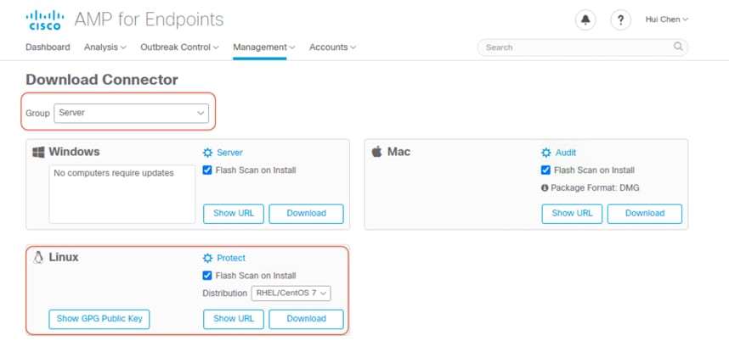Open the Accounts menu
The width and height of the screenshot is (729, 352).
coord(333,47)
